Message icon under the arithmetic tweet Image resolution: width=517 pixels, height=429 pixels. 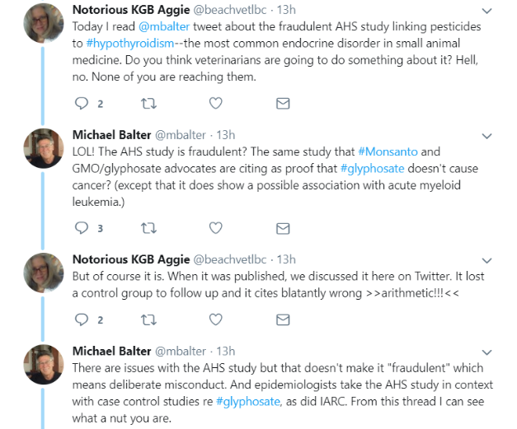(282, 319)
